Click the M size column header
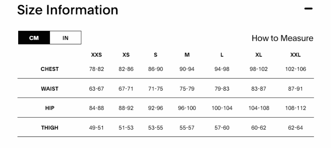The width and height of the screenshot is (331, 148). [187, 55]
